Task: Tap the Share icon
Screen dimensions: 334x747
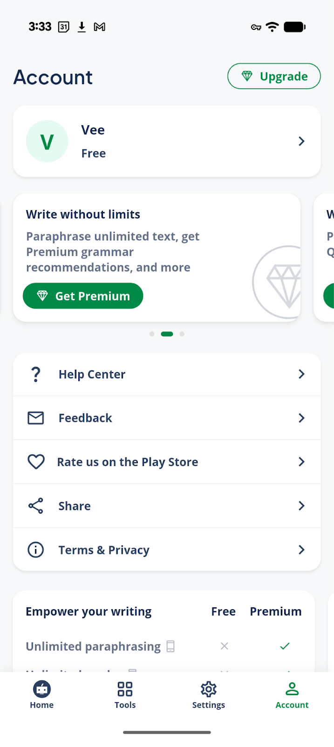Action: [x=36, y=506]
